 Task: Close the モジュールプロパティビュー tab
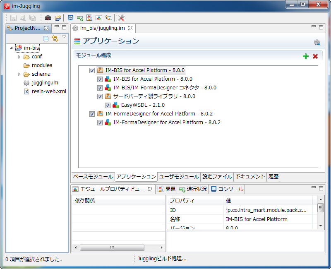coord(150,189)
